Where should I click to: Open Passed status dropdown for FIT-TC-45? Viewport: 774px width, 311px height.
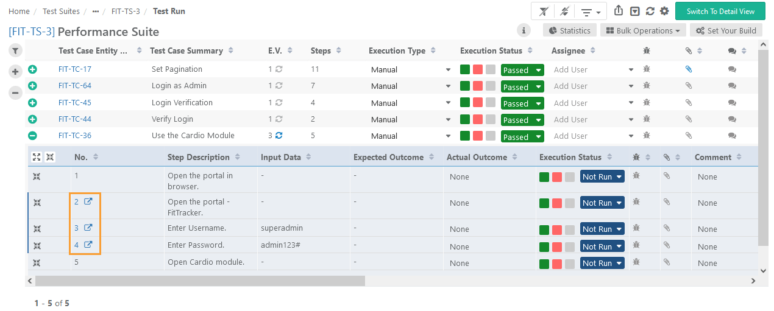[522, 103]
